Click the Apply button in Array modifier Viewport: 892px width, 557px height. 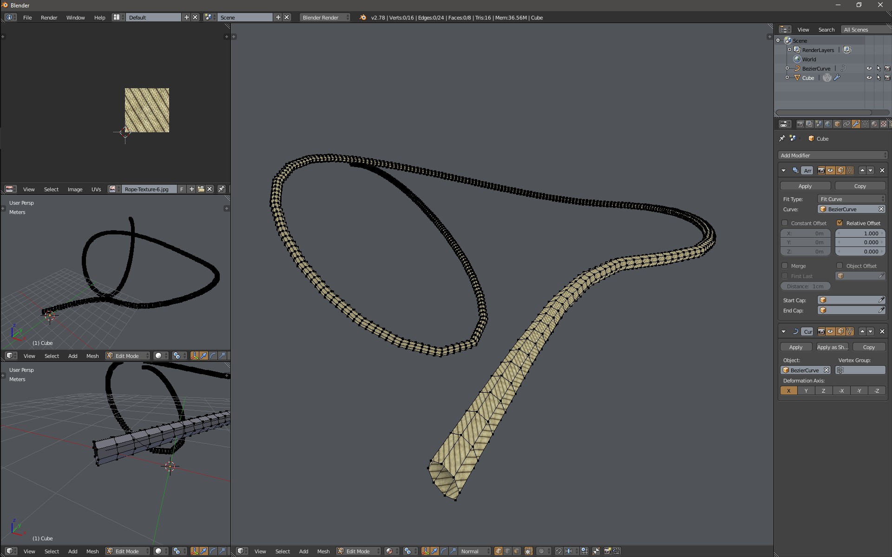[x=805, y=186]
